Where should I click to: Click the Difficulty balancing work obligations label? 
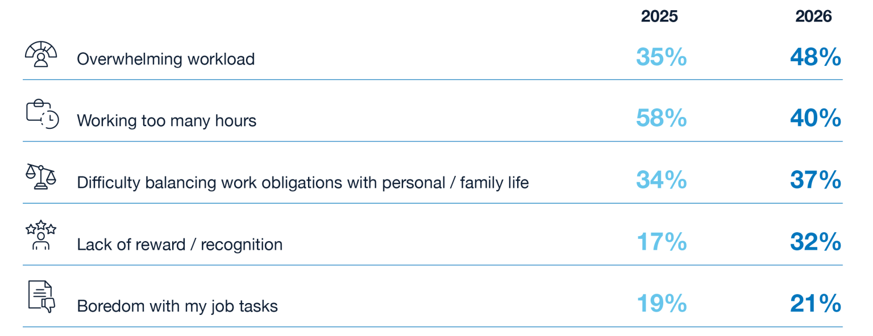[303, 182]
